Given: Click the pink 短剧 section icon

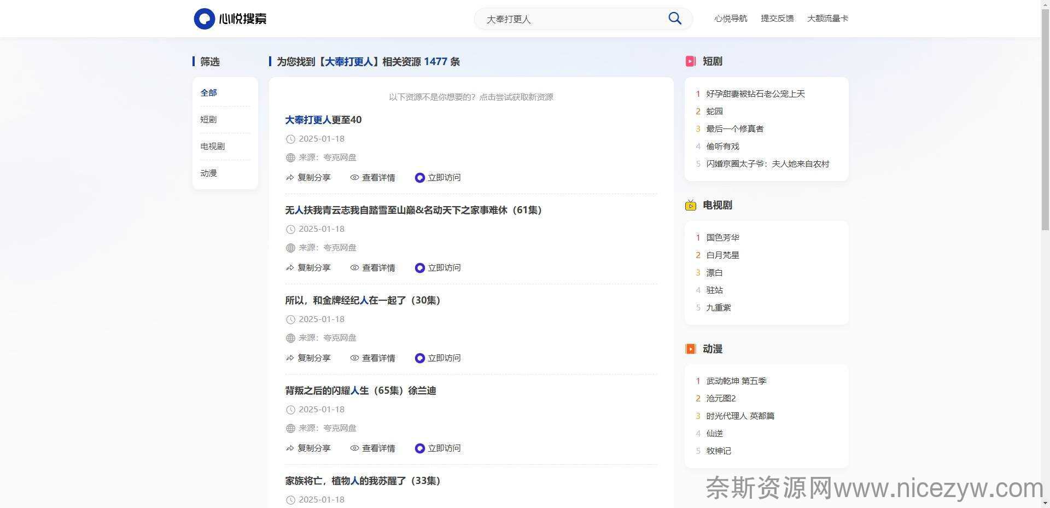Looking at the screenshot, I should [x=691, y=61].
